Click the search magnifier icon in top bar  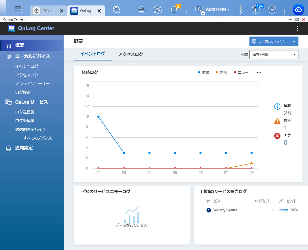click(116, 10)
